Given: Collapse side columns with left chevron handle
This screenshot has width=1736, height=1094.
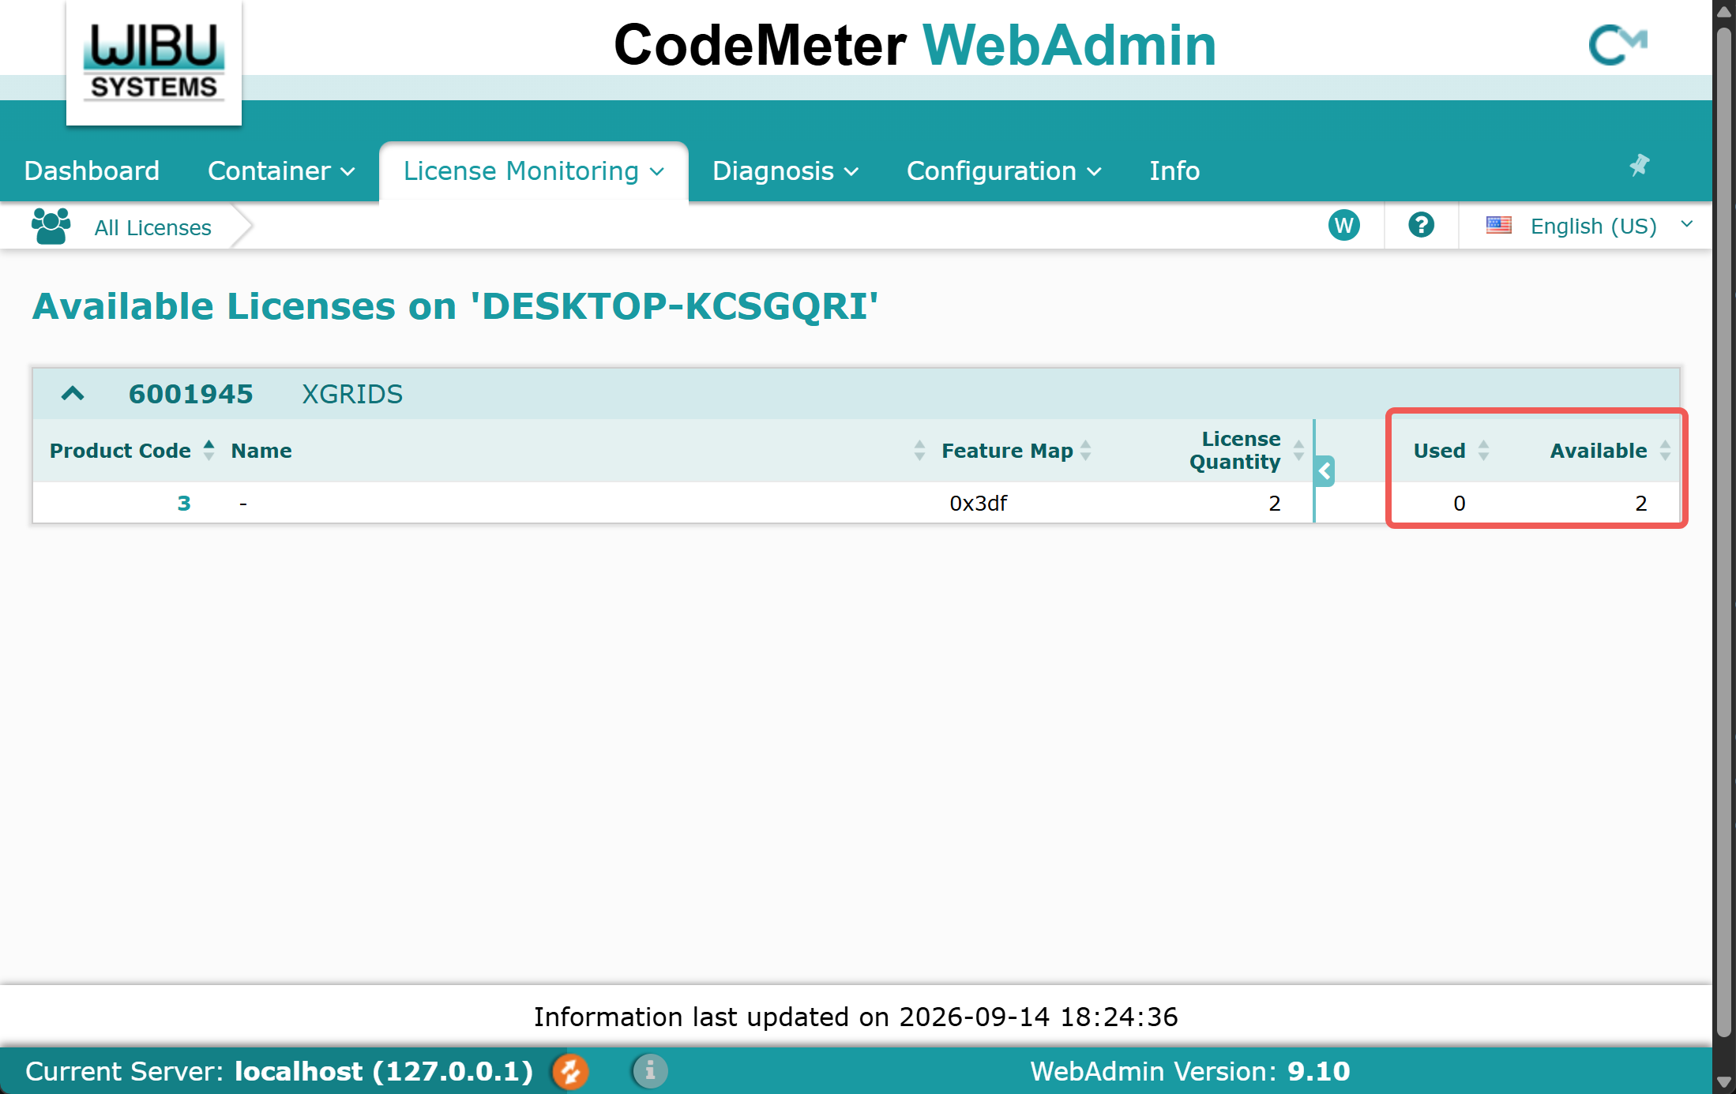Looking at the screenshot, I should [x=1325, y=471].
